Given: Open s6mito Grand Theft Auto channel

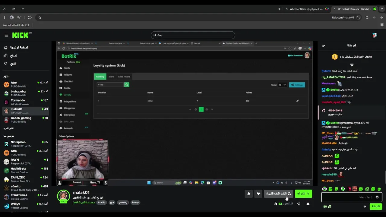Looking at the screenshot, I should [26, 188].
